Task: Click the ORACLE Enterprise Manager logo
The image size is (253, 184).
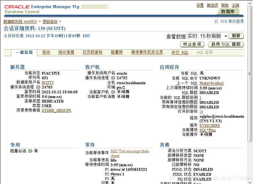Action: 42,7
